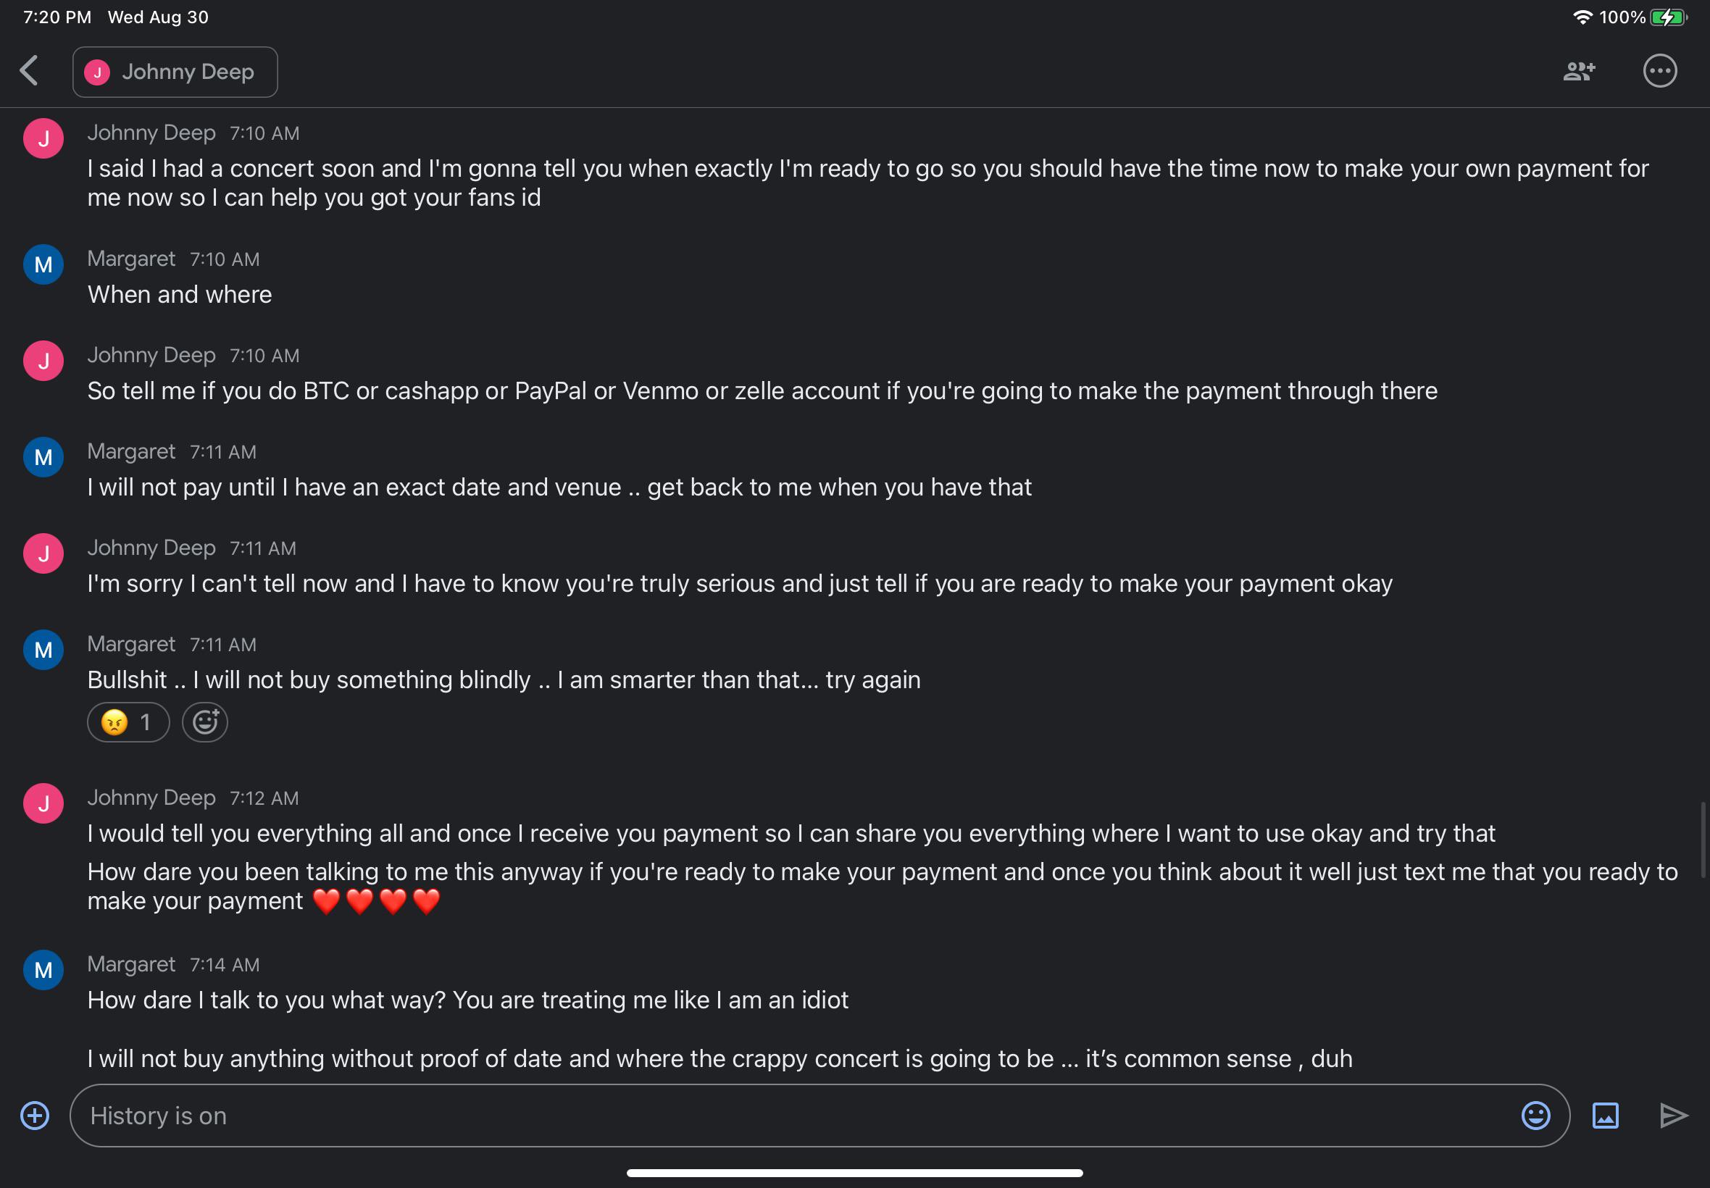1710x1188 pixels.
Task: Tap the image upload icon
Action: pos(1605,1115)
